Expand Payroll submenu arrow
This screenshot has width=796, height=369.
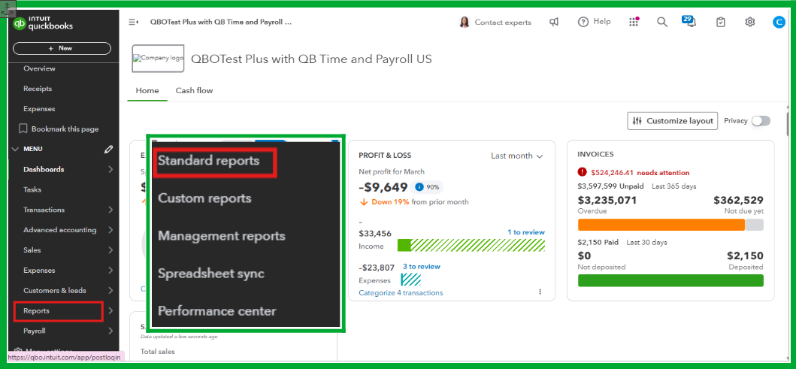click(x=110, y=331)
